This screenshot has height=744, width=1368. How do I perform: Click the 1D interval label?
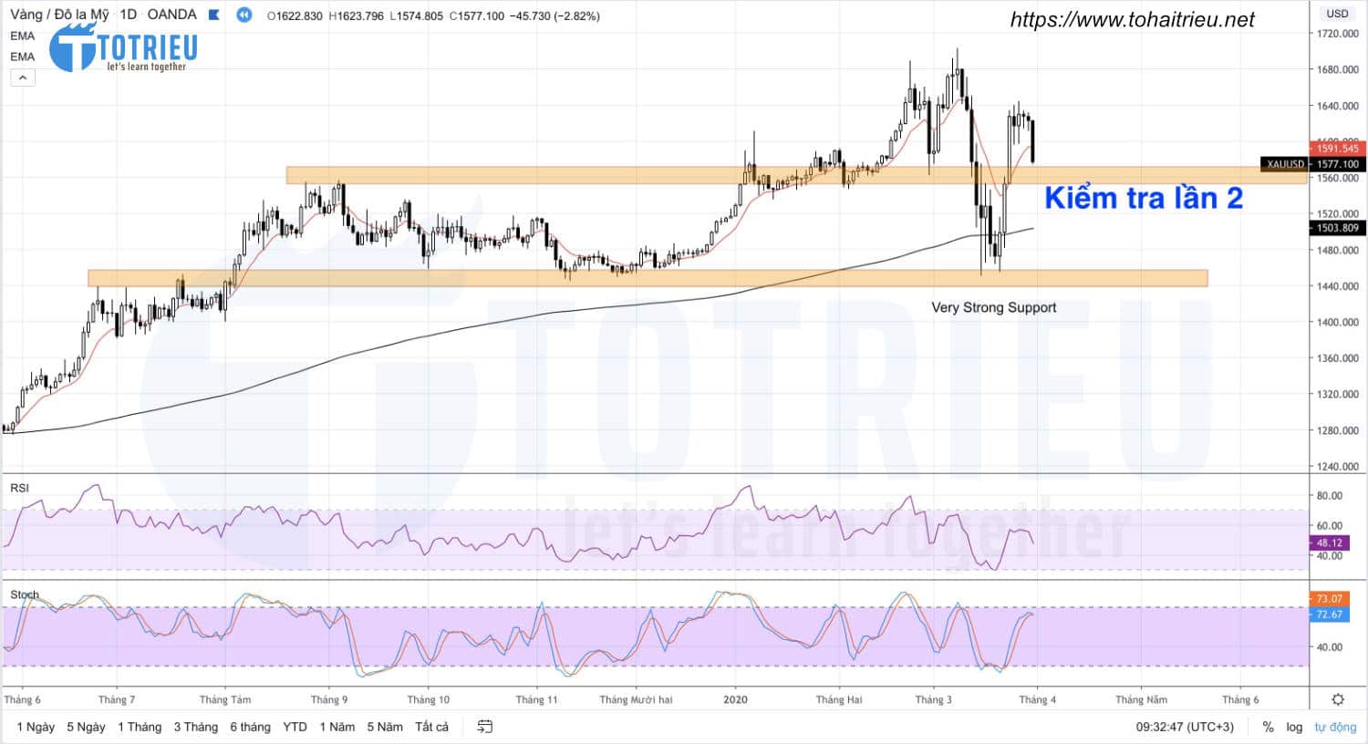tap(129, 15)
